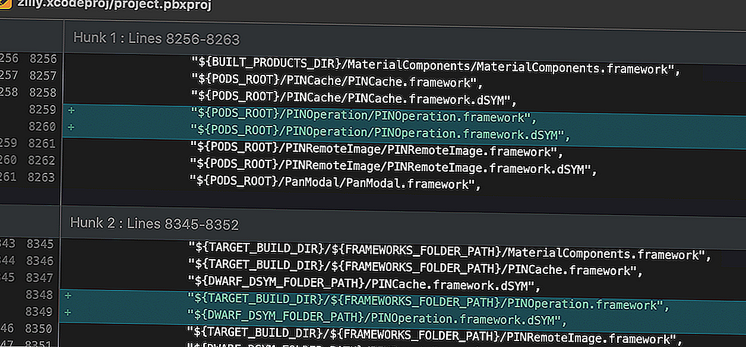The height and width of the screenshot is (347, 746).
Task: Click the MaterialComponents.framework line under BUILT_PRODUCTS_DIR
Action: coord(435,65)
